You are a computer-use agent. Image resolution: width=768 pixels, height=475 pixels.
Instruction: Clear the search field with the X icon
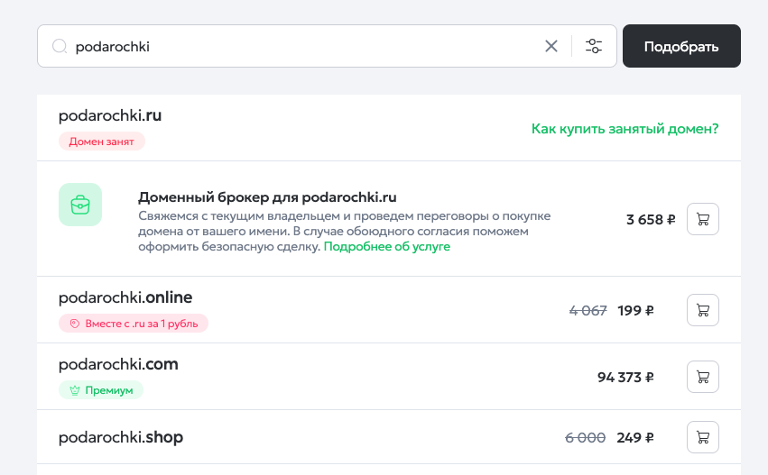(x=551, y=46)
